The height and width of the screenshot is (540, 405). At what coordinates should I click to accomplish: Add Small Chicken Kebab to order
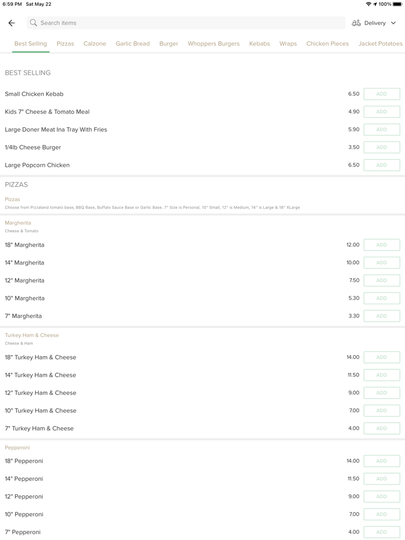click(381, 94)
